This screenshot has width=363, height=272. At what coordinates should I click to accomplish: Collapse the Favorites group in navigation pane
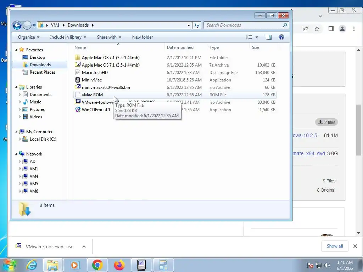coord(16,50)
